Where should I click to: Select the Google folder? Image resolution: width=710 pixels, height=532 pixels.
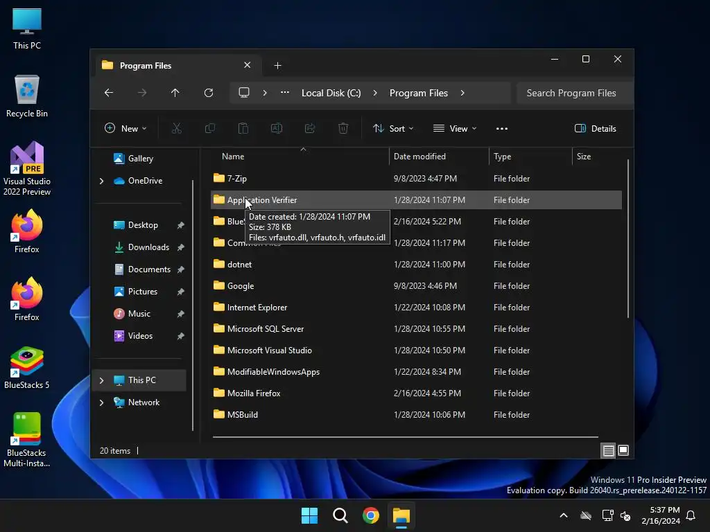click(416, 286)
